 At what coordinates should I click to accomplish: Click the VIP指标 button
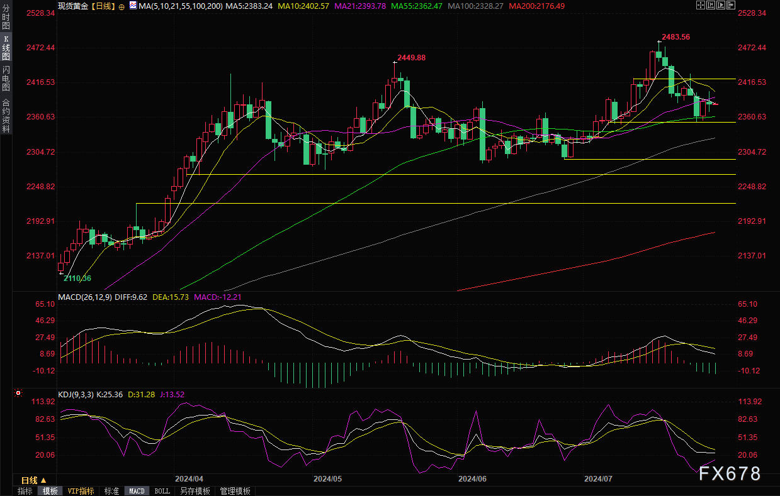81,491
